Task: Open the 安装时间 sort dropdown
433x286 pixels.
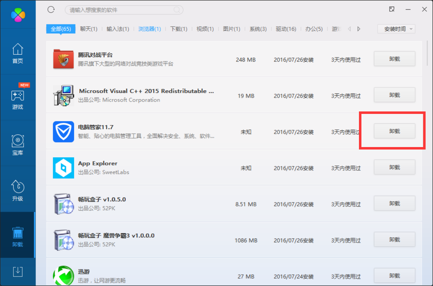Action: (396, 29)
